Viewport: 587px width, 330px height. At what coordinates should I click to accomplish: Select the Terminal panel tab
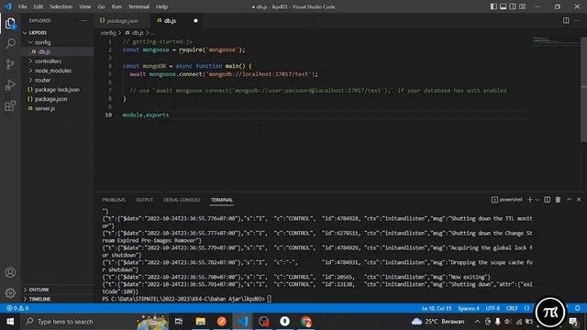[x=222, y=200]
